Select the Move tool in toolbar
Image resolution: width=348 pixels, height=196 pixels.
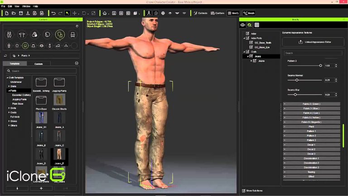75,13
